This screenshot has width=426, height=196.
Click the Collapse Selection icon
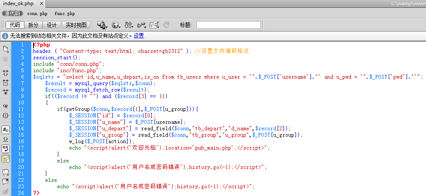pos(6,82)
